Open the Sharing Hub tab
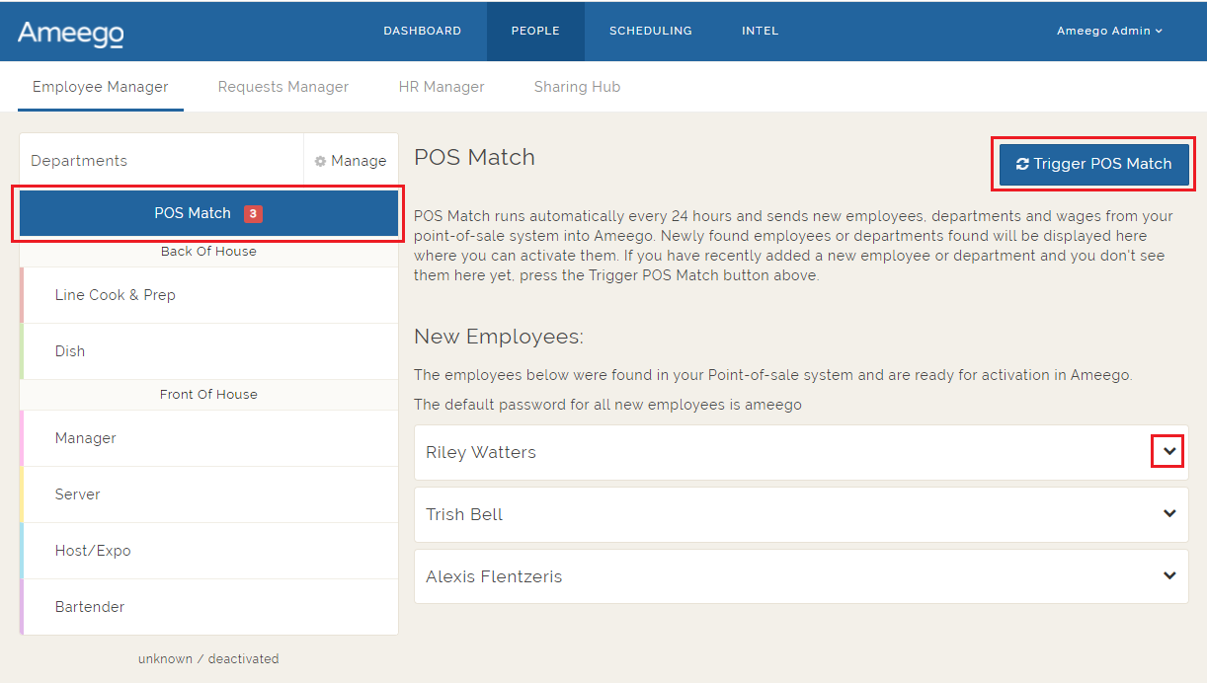 click(578, 87)
